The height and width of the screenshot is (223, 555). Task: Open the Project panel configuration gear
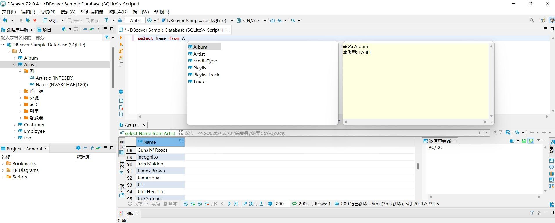78,148
